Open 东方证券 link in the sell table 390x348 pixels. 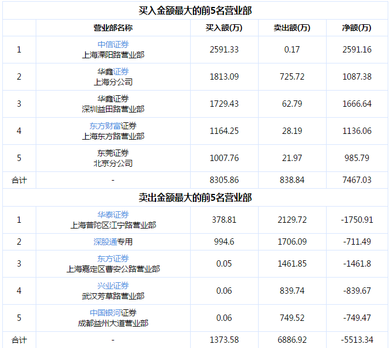[x=113, y=259]
